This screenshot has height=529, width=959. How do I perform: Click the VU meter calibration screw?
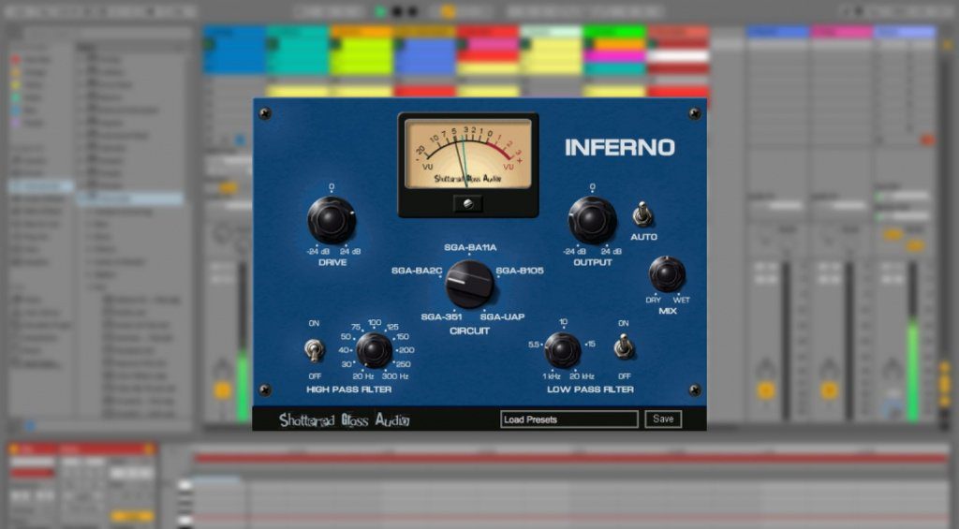click(468, 204)
